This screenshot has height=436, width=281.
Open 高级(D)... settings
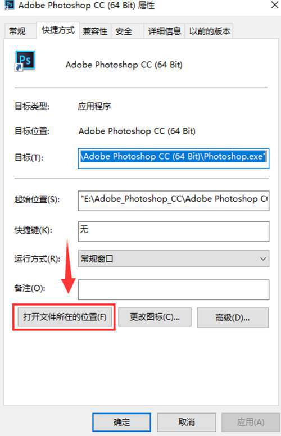pos(233,317)
